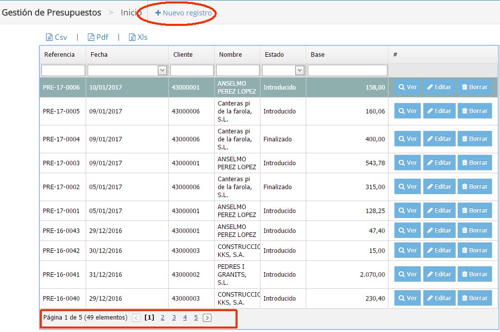Click the Referencia filter input
This screenshot has height=332, width=500.
click(x=63, y=70)
